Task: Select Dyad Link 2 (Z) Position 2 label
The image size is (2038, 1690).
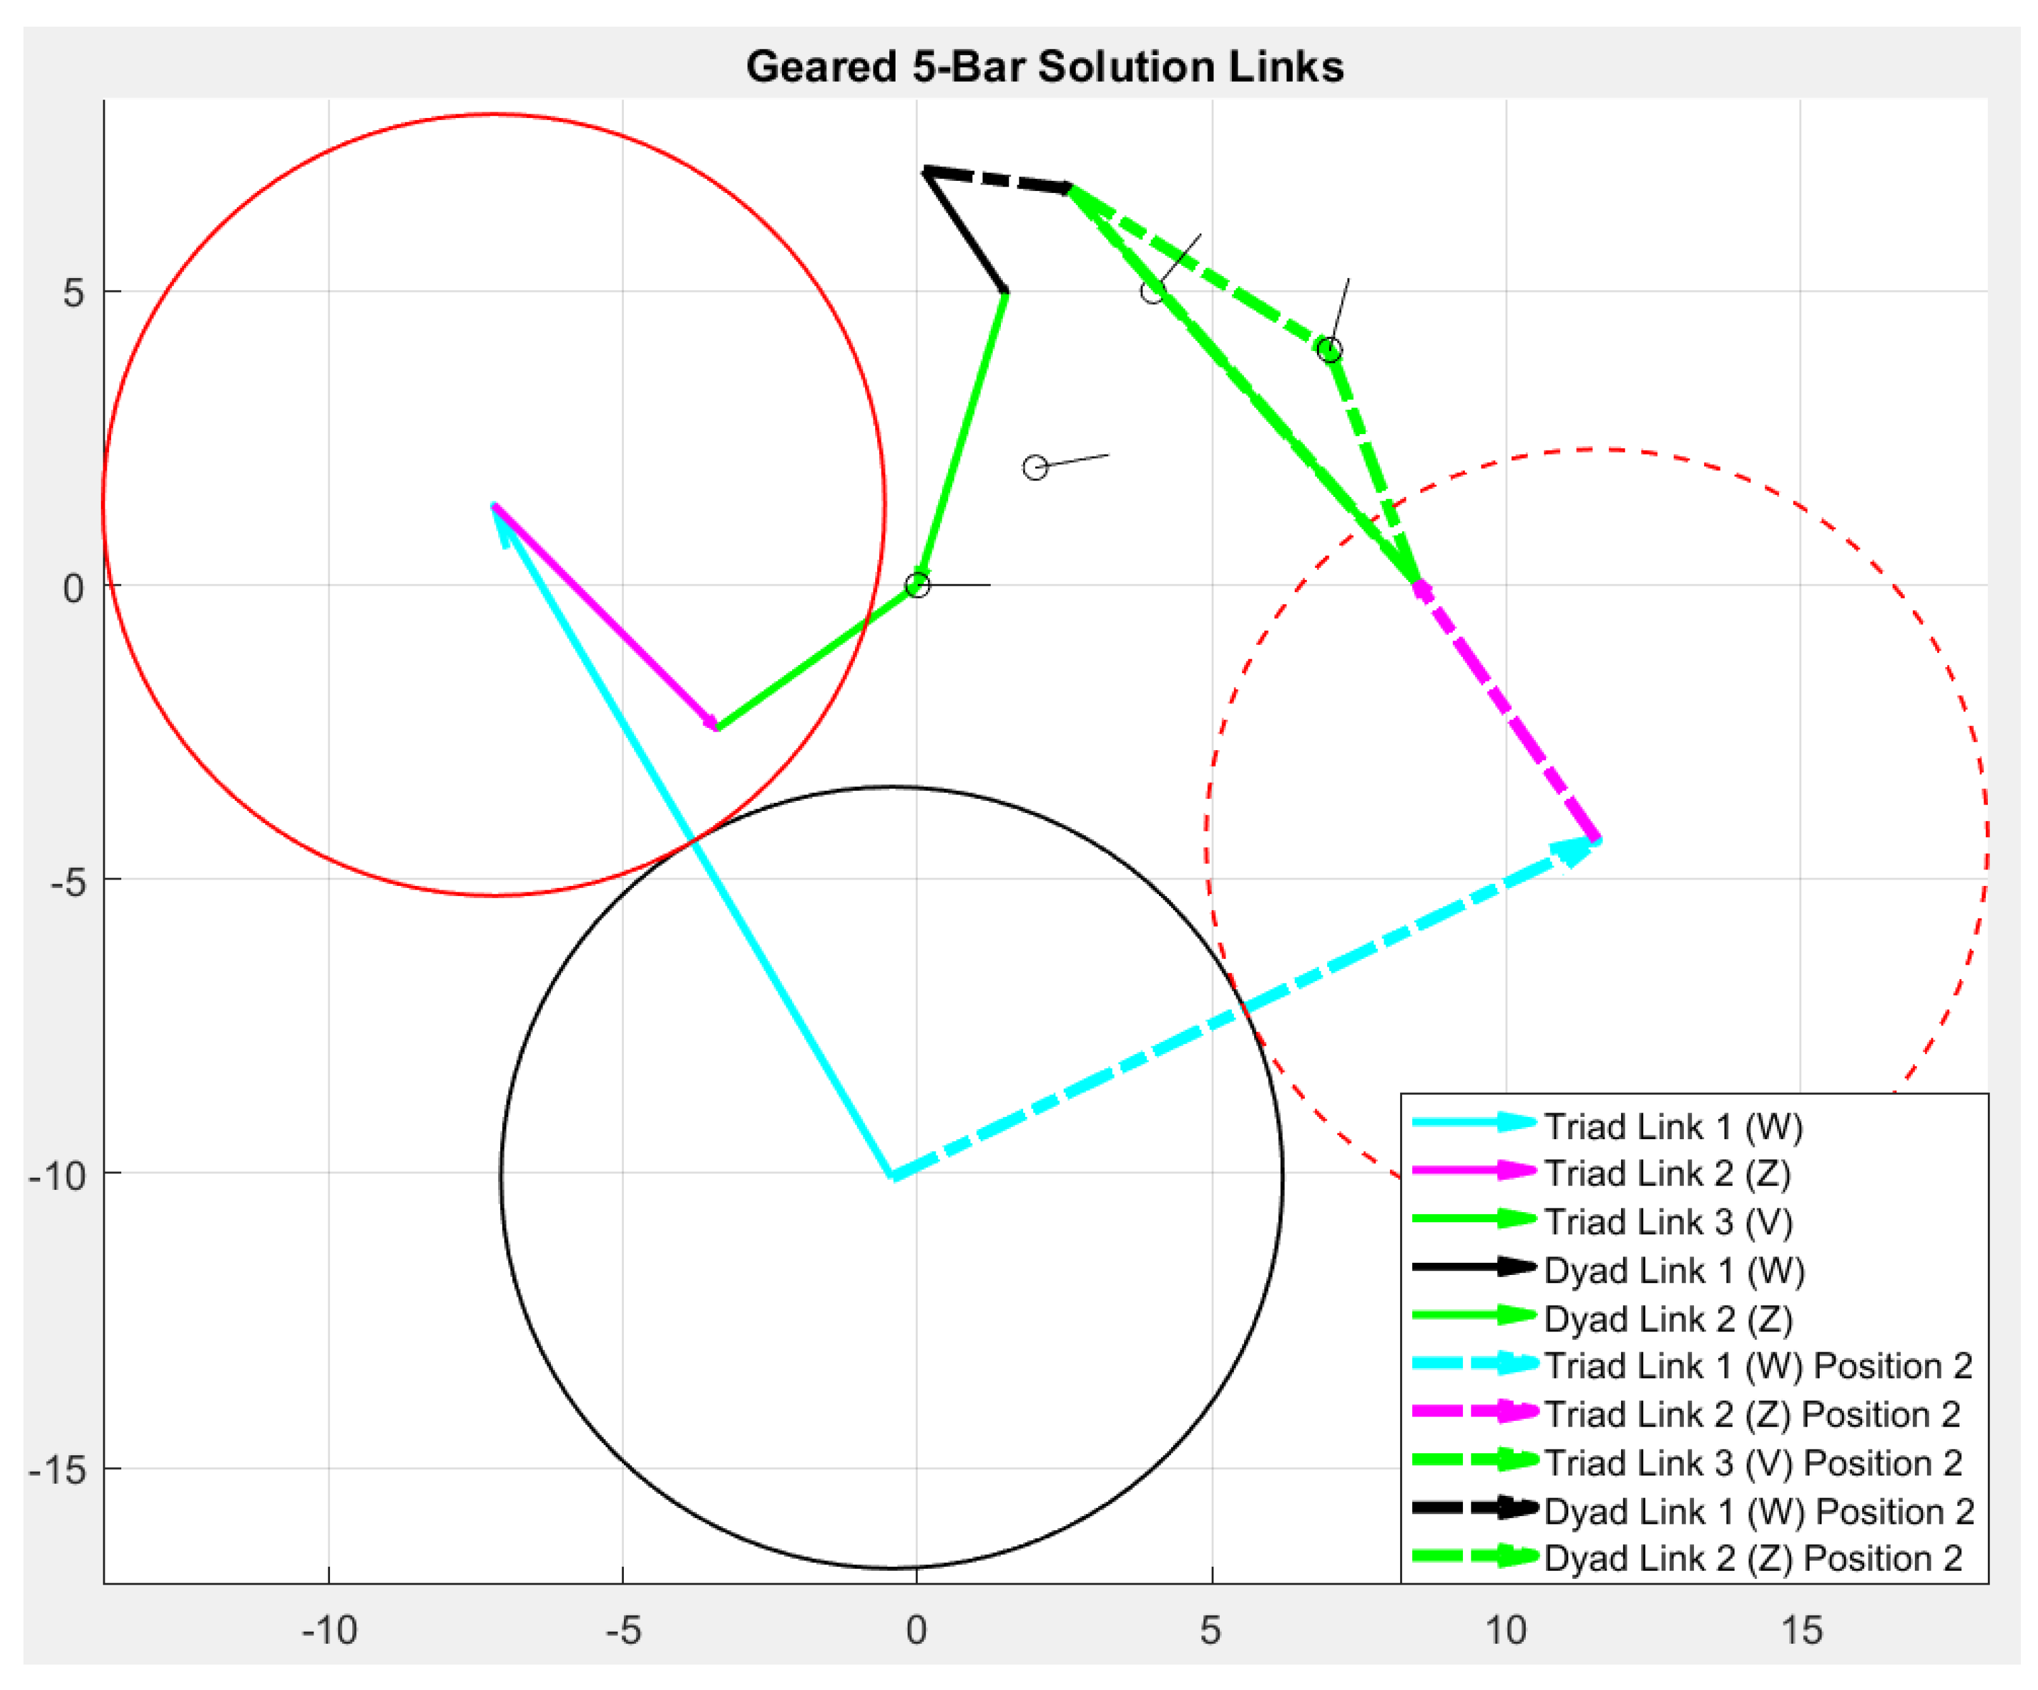Action: click(x=1752, y=1558)
